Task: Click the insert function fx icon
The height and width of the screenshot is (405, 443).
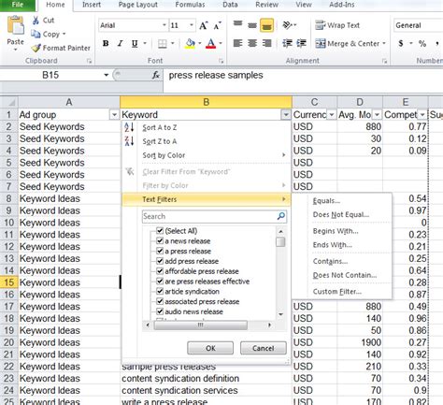Action: [x=156, y=75]
